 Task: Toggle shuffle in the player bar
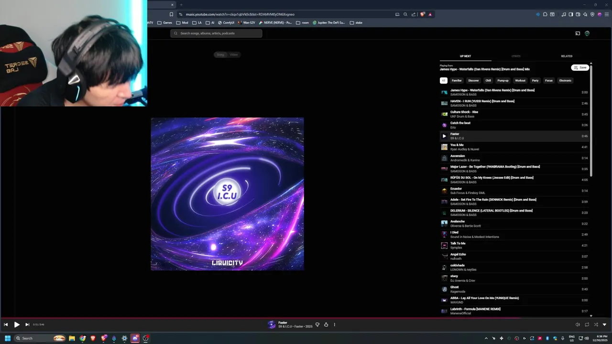[596, 324]
